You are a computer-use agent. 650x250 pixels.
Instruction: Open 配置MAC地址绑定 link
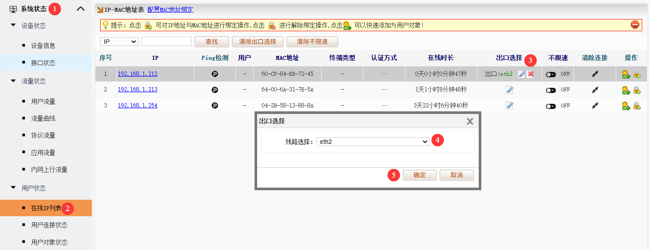[170, 10]
